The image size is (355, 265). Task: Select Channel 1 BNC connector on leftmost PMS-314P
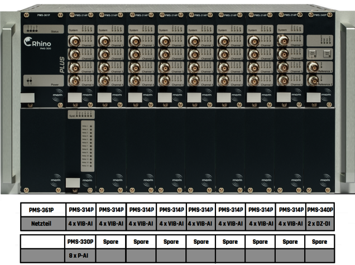click(x=74, y=41)
